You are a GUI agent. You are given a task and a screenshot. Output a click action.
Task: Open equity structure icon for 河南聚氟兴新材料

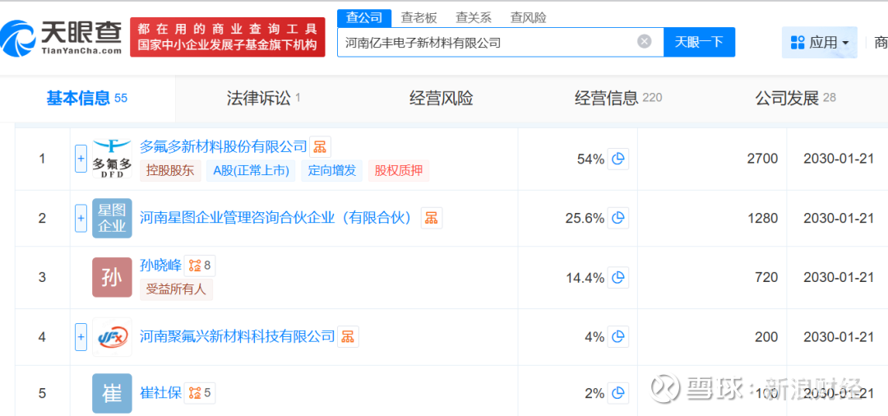click(x=348, y=336)
